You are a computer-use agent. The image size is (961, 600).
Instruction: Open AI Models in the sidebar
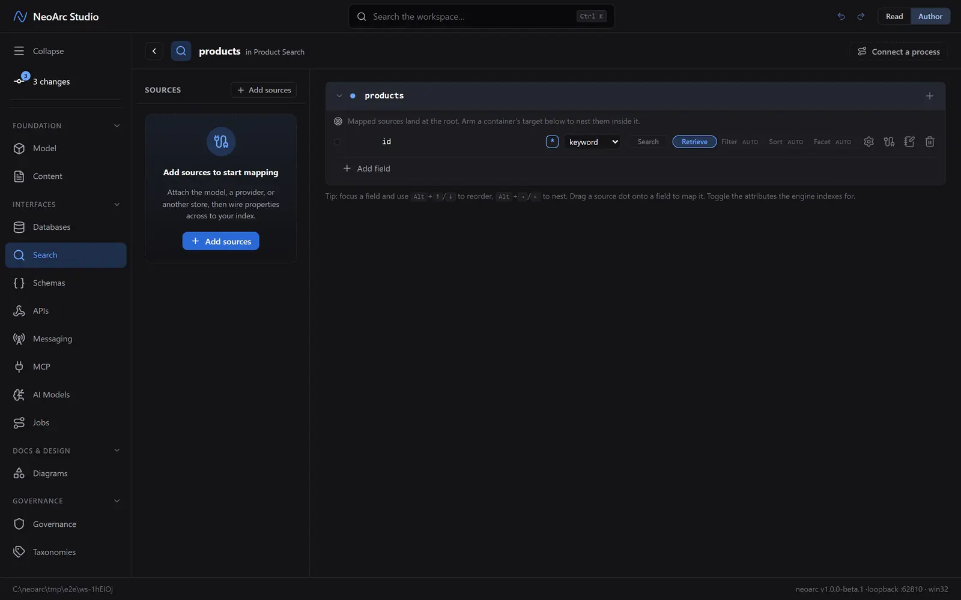coord(65,394)
